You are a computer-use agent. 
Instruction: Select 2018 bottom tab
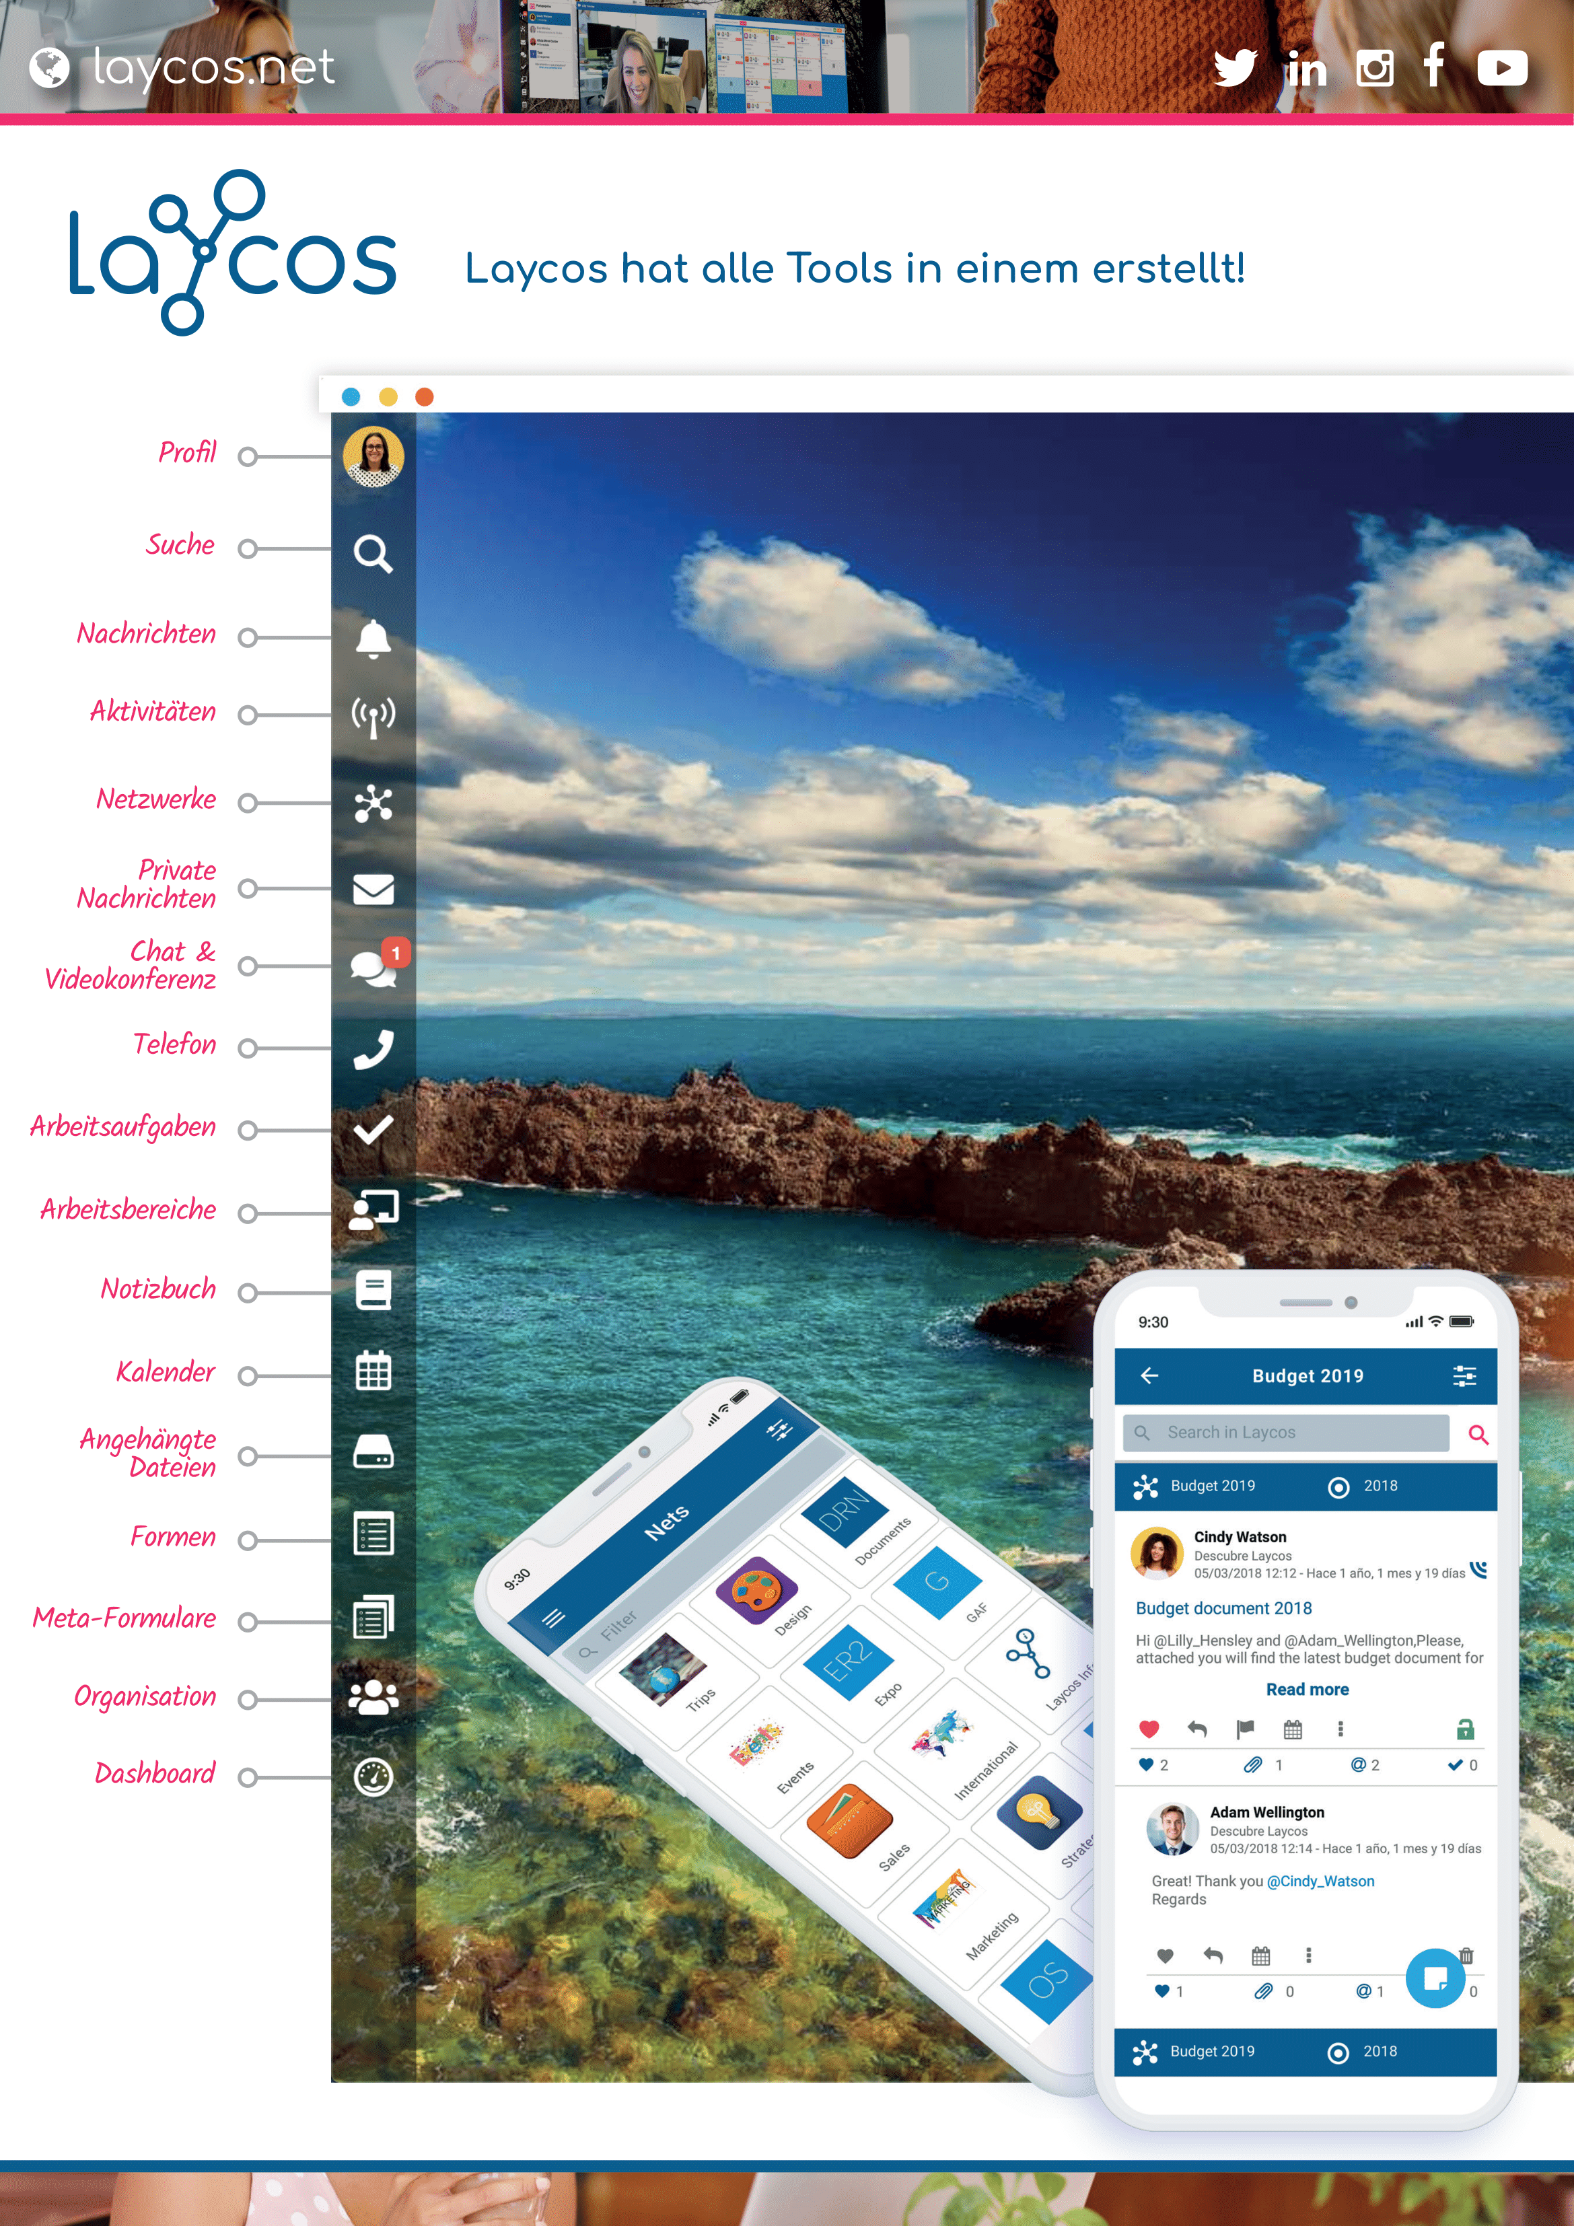pyautogui.click(x=1363, y=2052)
